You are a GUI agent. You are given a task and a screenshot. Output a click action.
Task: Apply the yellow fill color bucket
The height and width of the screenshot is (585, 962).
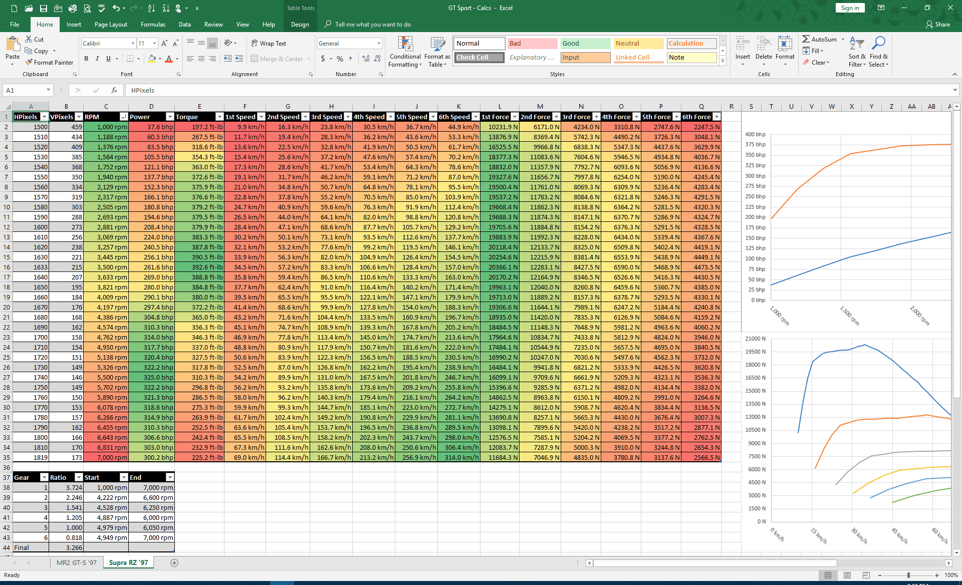click(x=152, y=59)
